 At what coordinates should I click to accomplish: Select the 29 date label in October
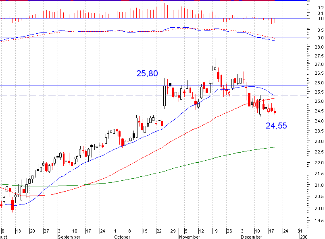click(x=173, y=231)
